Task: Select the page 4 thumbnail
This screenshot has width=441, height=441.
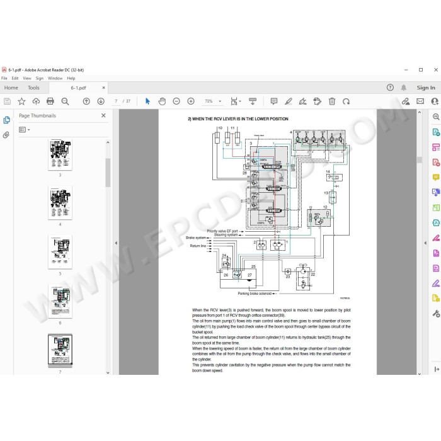Action: click(x=60, y=202)
